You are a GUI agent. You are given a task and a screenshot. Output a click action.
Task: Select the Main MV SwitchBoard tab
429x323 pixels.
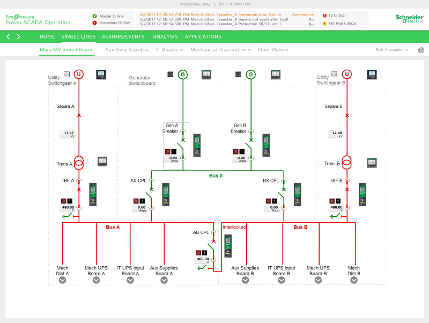[x=66, y=50]
